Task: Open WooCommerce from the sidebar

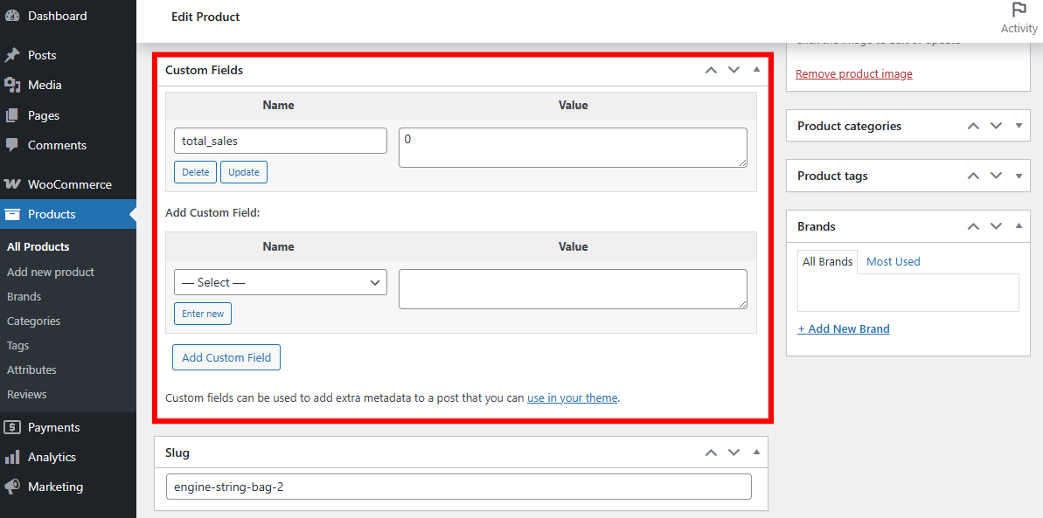Action: (x=12, y=183)
